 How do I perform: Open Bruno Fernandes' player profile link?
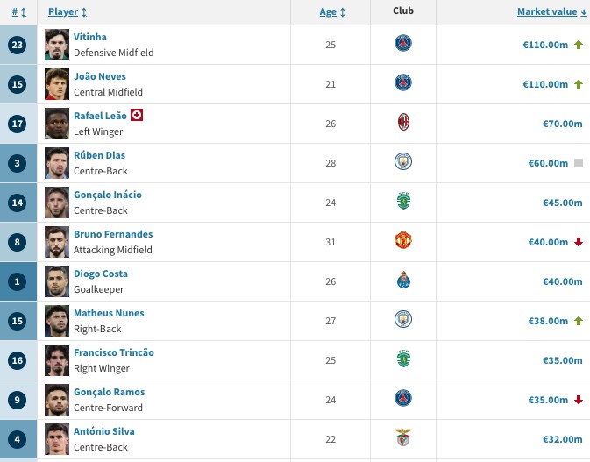113,234
